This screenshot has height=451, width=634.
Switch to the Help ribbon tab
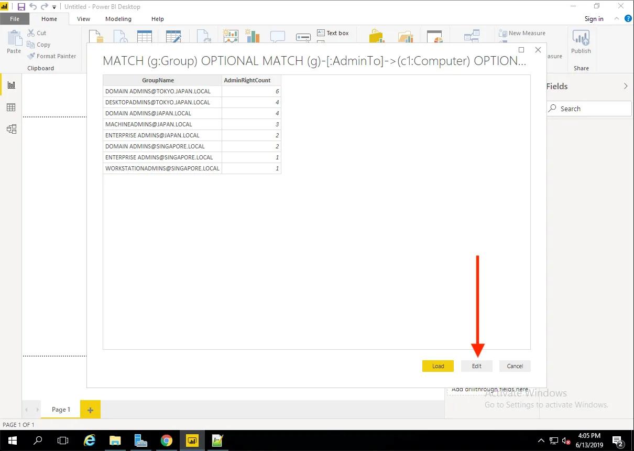click(x=158, y=19)
